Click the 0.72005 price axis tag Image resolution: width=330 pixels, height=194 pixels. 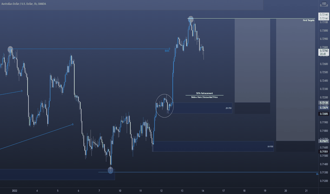[x=324, y=114]
